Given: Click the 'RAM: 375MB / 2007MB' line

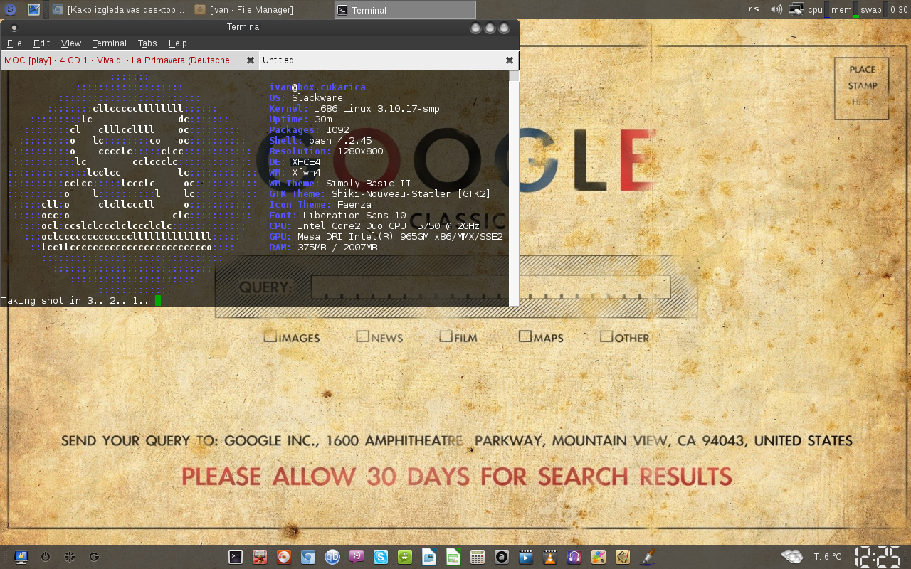Looking at the screenshot, I should coord(323,248).
